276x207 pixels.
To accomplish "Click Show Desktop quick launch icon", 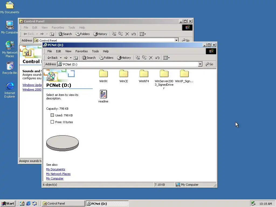I will [22, 204].
